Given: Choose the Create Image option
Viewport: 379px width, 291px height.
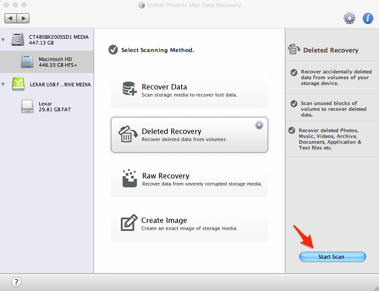Looking at the screenshot, I should [189, 223].
